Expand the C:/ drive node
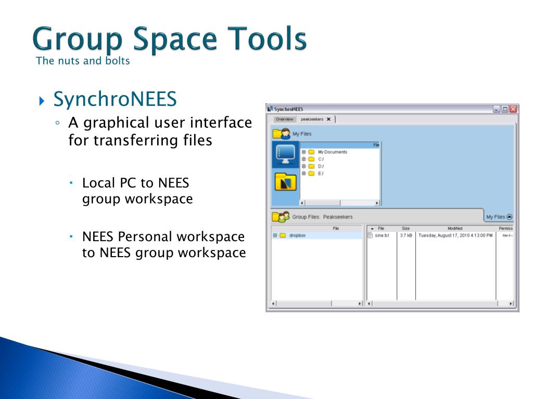This screenshot has width=533, height=399. [304, 159]
